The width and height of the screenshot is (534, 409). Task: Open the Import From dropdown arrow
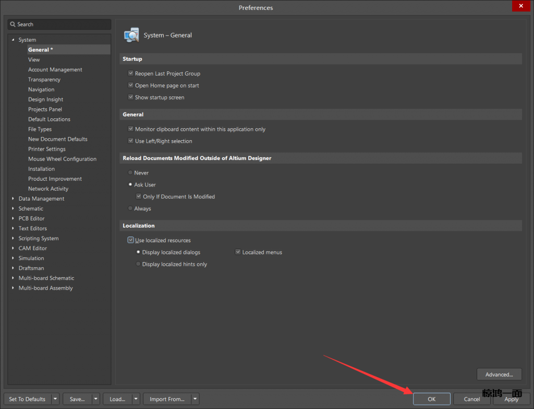(x=195, y=399)
